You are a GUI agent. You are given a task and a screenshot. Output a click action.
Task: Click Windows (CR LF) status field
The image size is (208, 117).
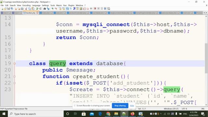(171, 109)
